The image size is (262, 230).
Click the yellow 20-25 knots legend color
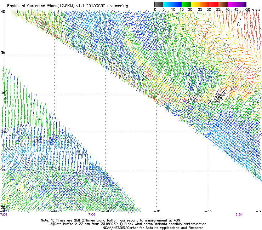[x=195, y=4]
